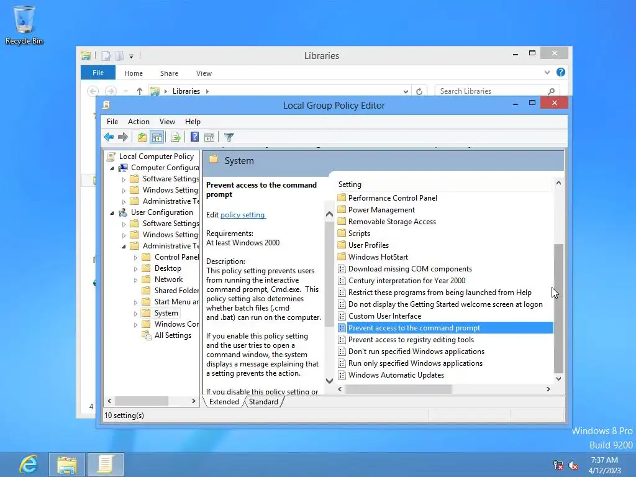Click the muted speaker tray icon

coord(573,465)
